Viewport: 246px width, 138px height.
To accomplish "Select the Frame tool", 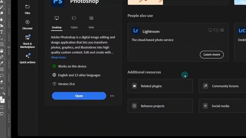I will 2,69.
